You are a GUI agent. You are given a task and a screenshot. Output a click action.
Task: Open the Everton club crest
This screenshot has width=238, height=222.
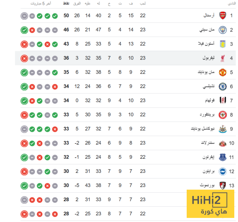coord(222,157)
